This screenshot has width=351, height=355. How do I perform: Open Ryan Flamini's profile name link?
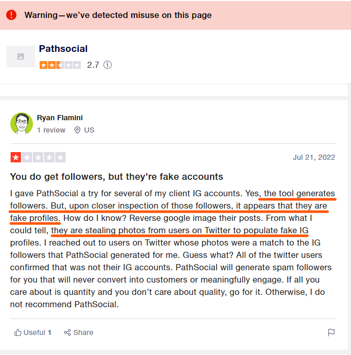point(60,118)
